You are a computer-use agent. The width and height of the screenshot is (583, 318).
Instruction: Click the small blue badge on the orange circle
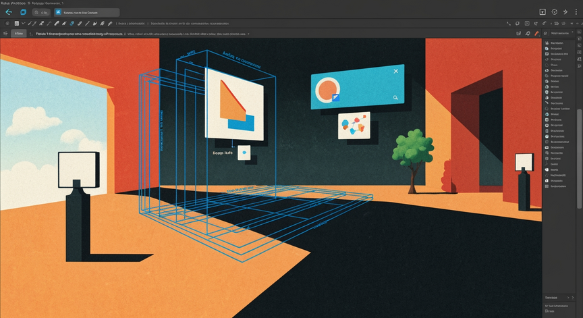335,98
